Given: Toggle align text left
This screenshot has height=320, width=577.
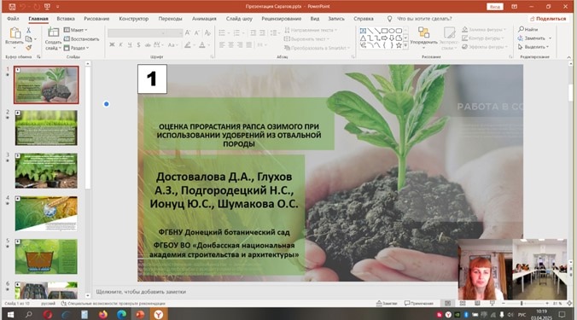Looking at the screenshot, I should point(222,45).
